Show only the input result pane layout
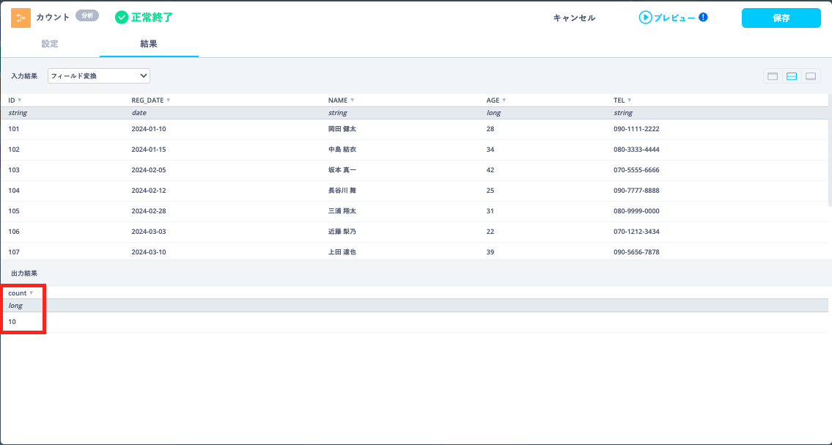The height and width of the screenshot is (445, 832). (772, 76)
